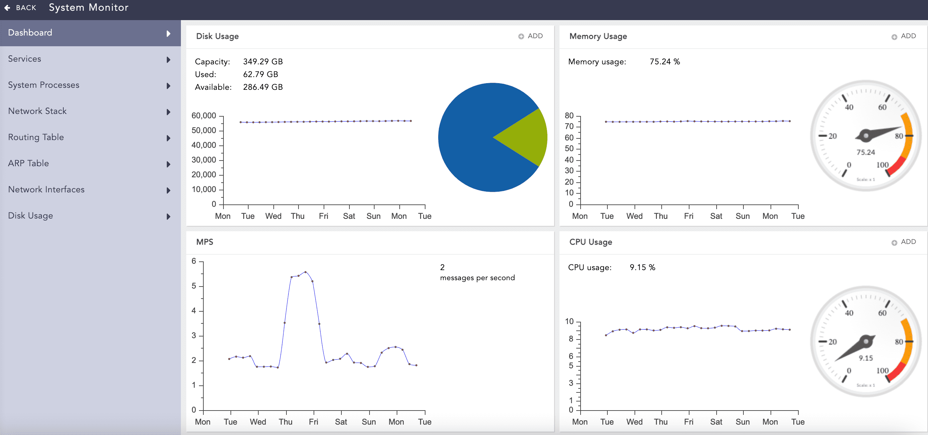This screenshot has width=928, height=435.
Task: Click the Dashboard arrow chevron
Action: click(x=168, y=34)
